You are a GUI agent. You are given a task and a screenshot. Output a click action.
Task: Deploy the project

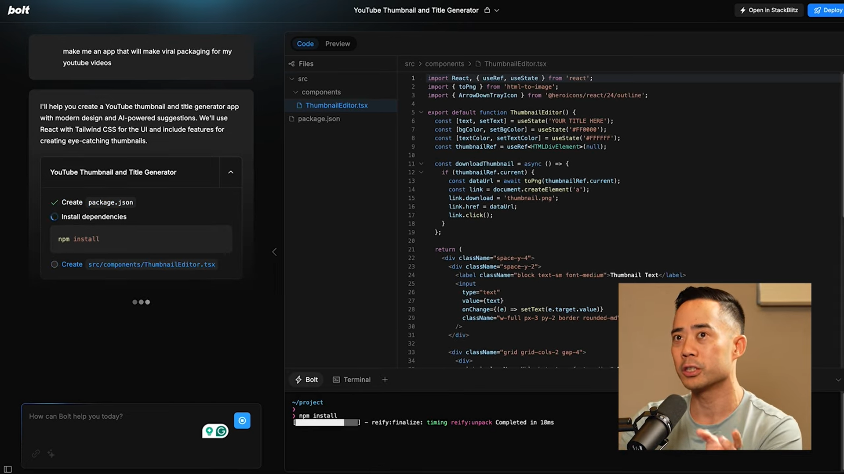826,10
